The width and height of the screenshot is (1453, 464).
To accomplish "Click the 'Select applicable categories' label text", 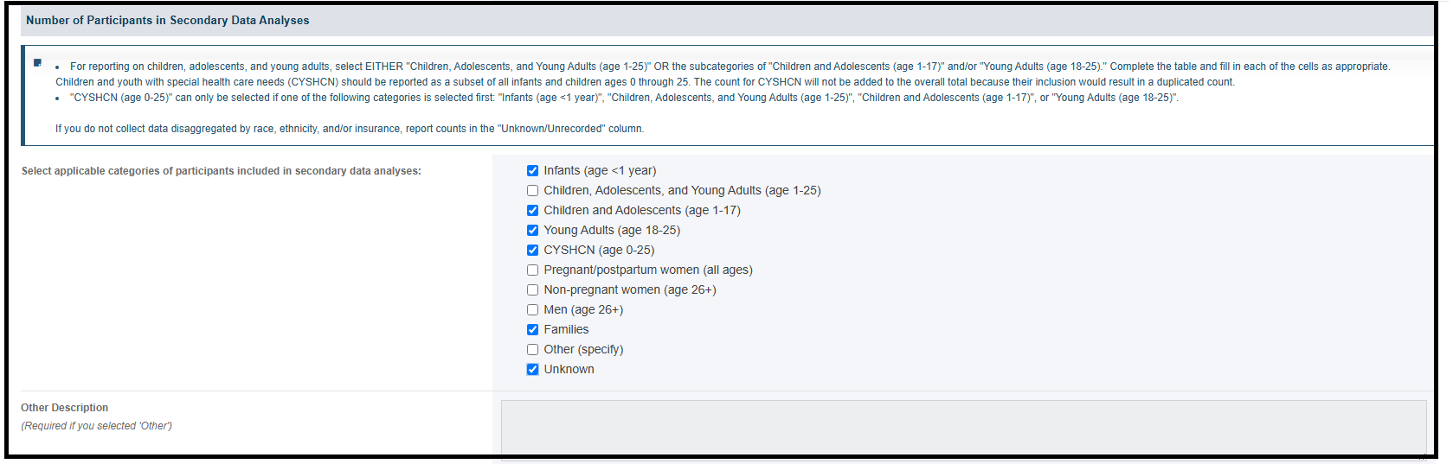I will click(x=222, y=171).
